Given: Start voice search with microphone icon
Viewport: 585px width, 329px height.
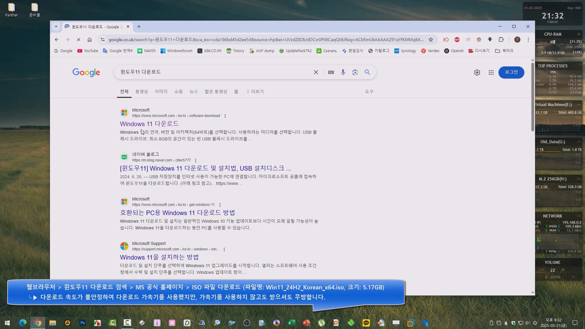Looking at the screenshot, I should click(x=343, y=72).
